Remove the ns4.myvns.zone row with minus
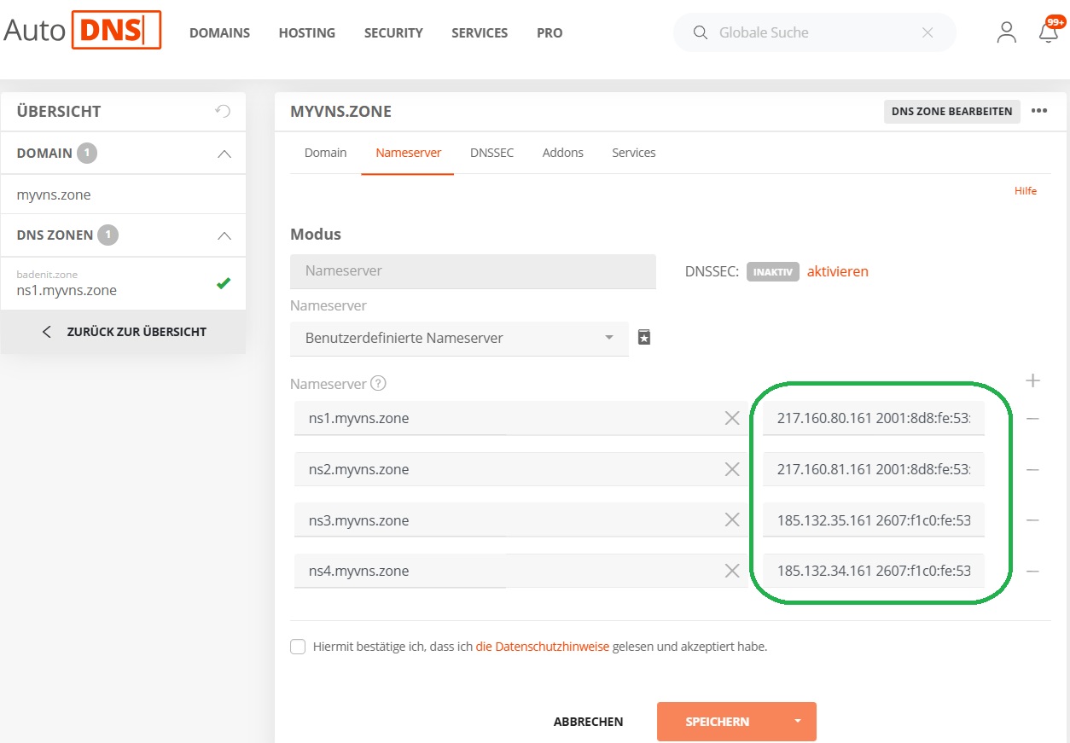 tap(1032, 572)
